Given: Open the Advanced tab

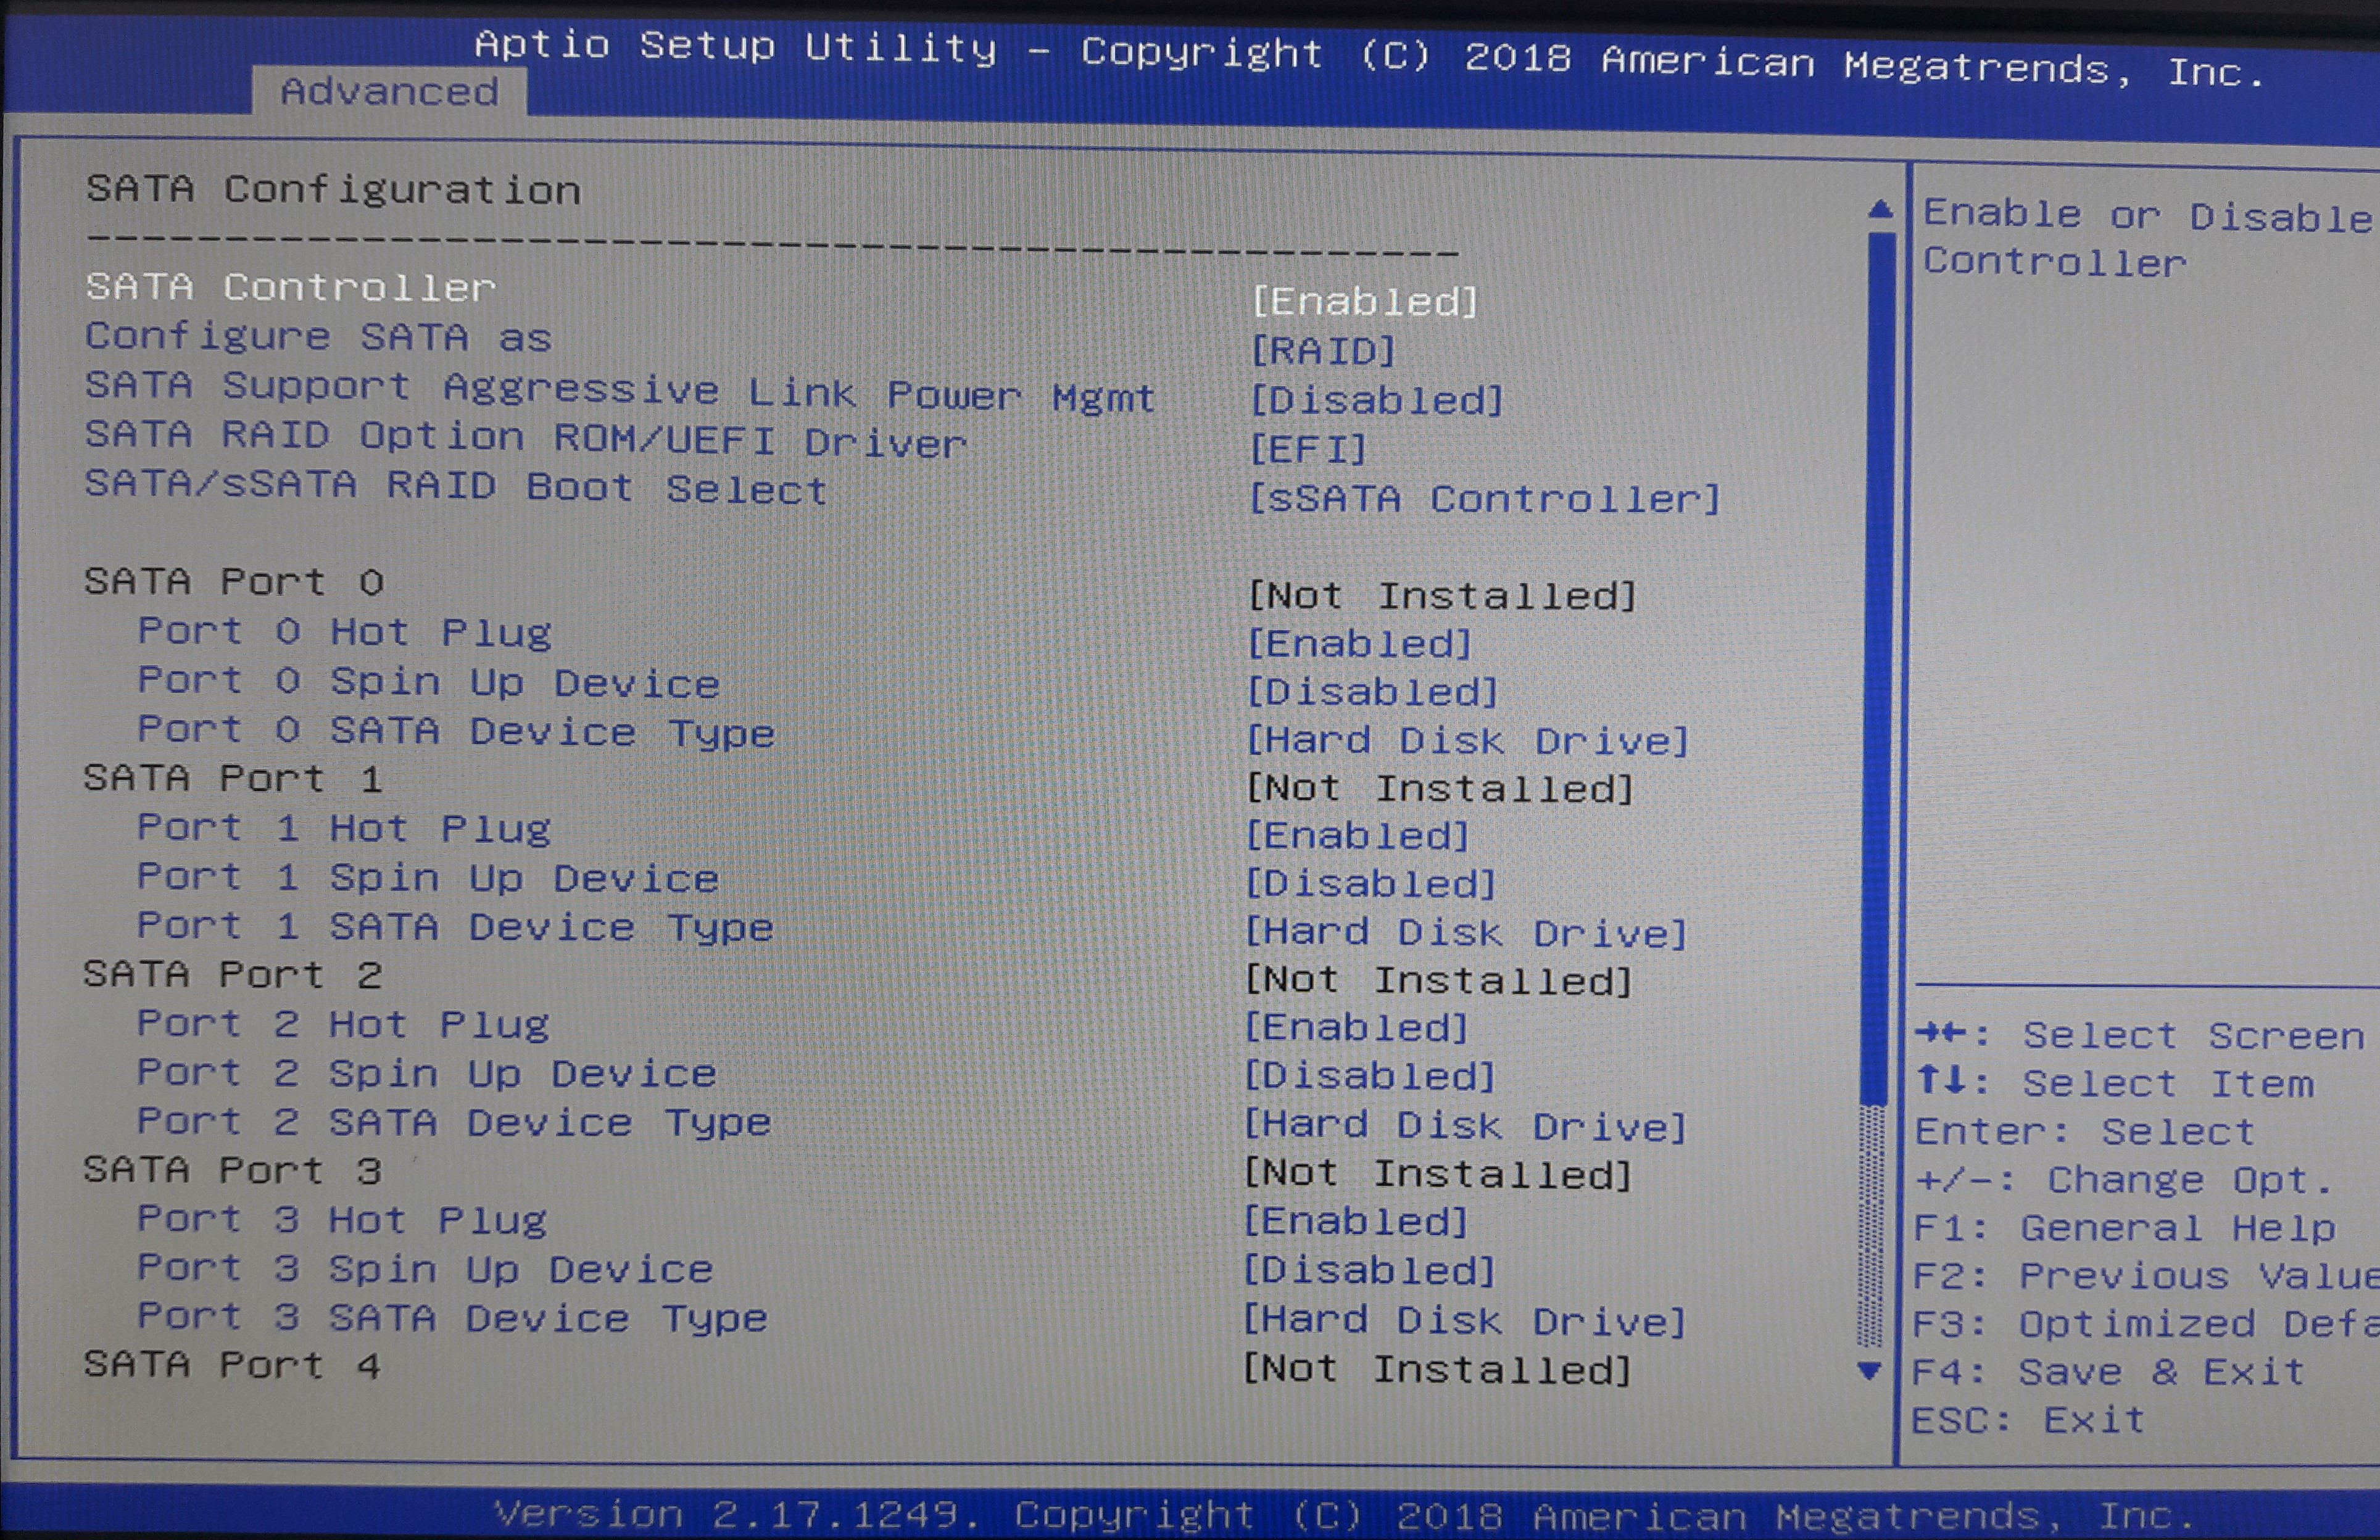Looking at the screenshot, I should tap(390, 91).
